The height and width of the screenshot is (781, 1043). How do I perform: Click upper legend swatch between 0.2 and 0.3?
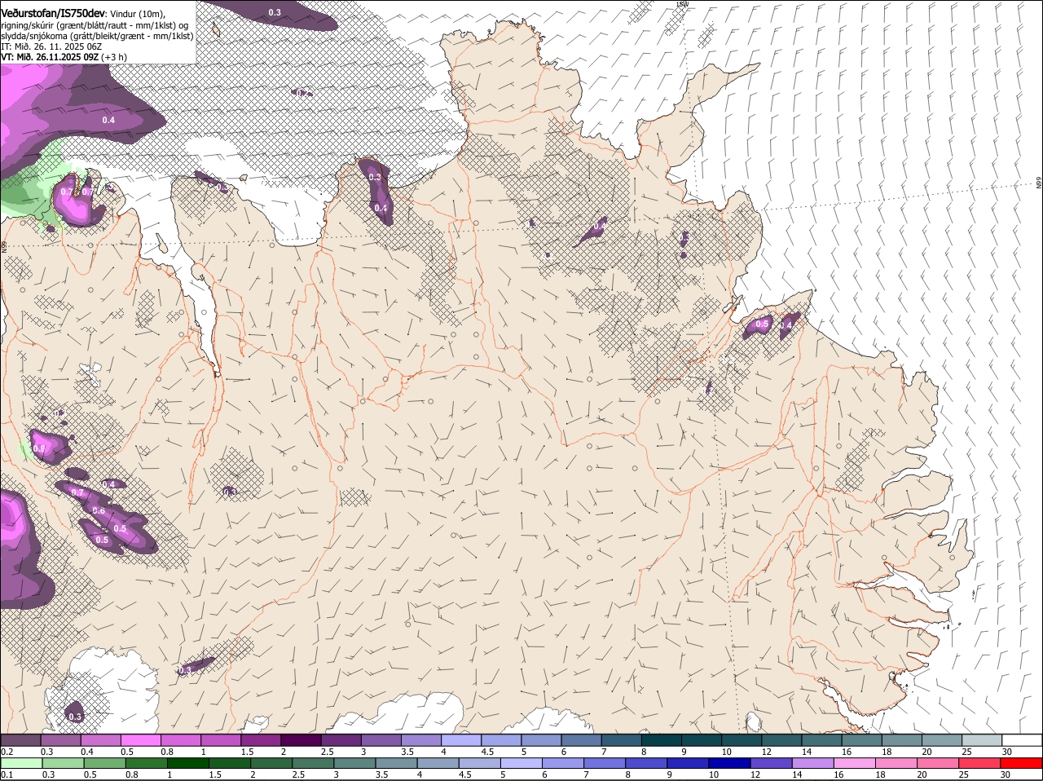pyautogui.click(x=21, y=739)
